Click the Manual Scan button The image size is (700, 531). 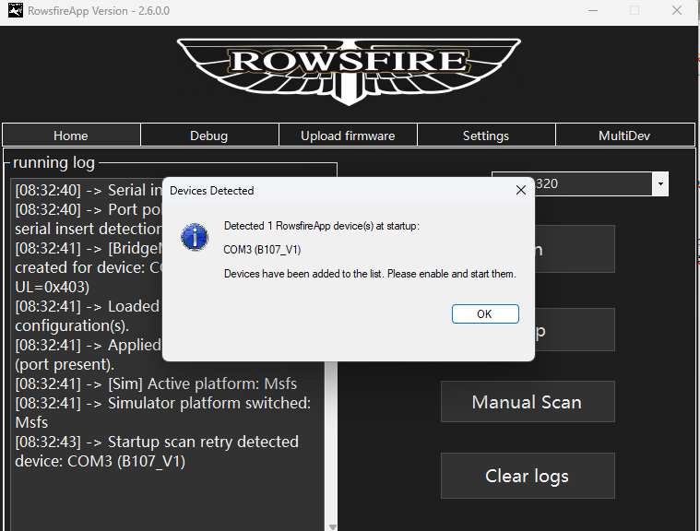click(528, 402)
